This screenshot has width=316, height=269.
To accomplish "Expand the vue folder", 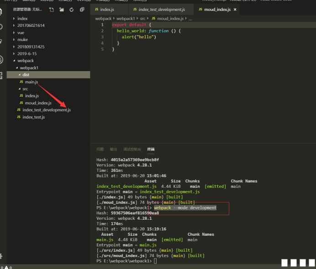I will [x=20, y=32].
